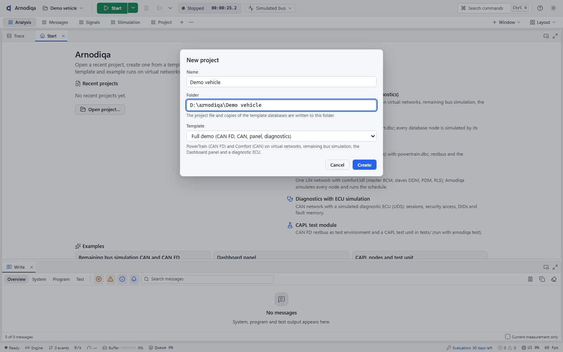Switch to the Project workspace tab
Viewport: 563px width, 352px height.
(161, 22)
